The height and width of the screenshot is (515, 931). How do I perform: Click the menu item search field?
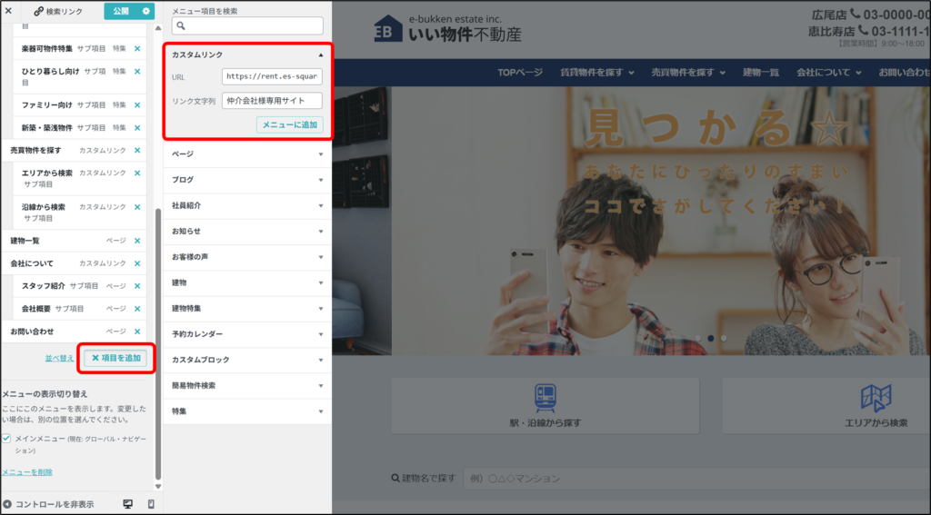coord(247,26)
